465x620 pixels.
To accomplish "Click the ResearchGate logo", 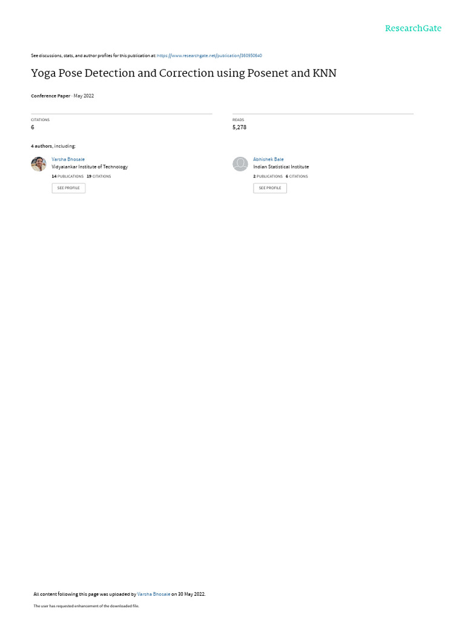I will coord(413,28).
